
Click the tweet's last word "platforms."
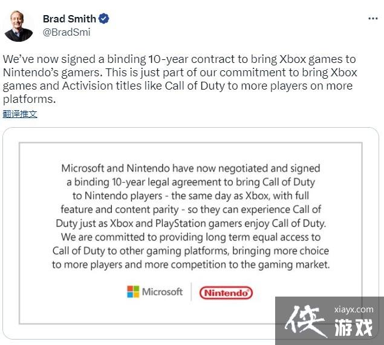29,99
